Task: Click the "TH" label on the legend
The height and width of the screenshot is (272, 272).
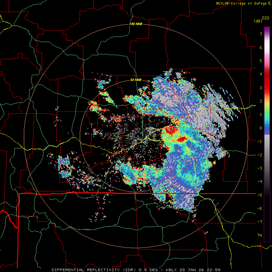Action: [260, 235]
